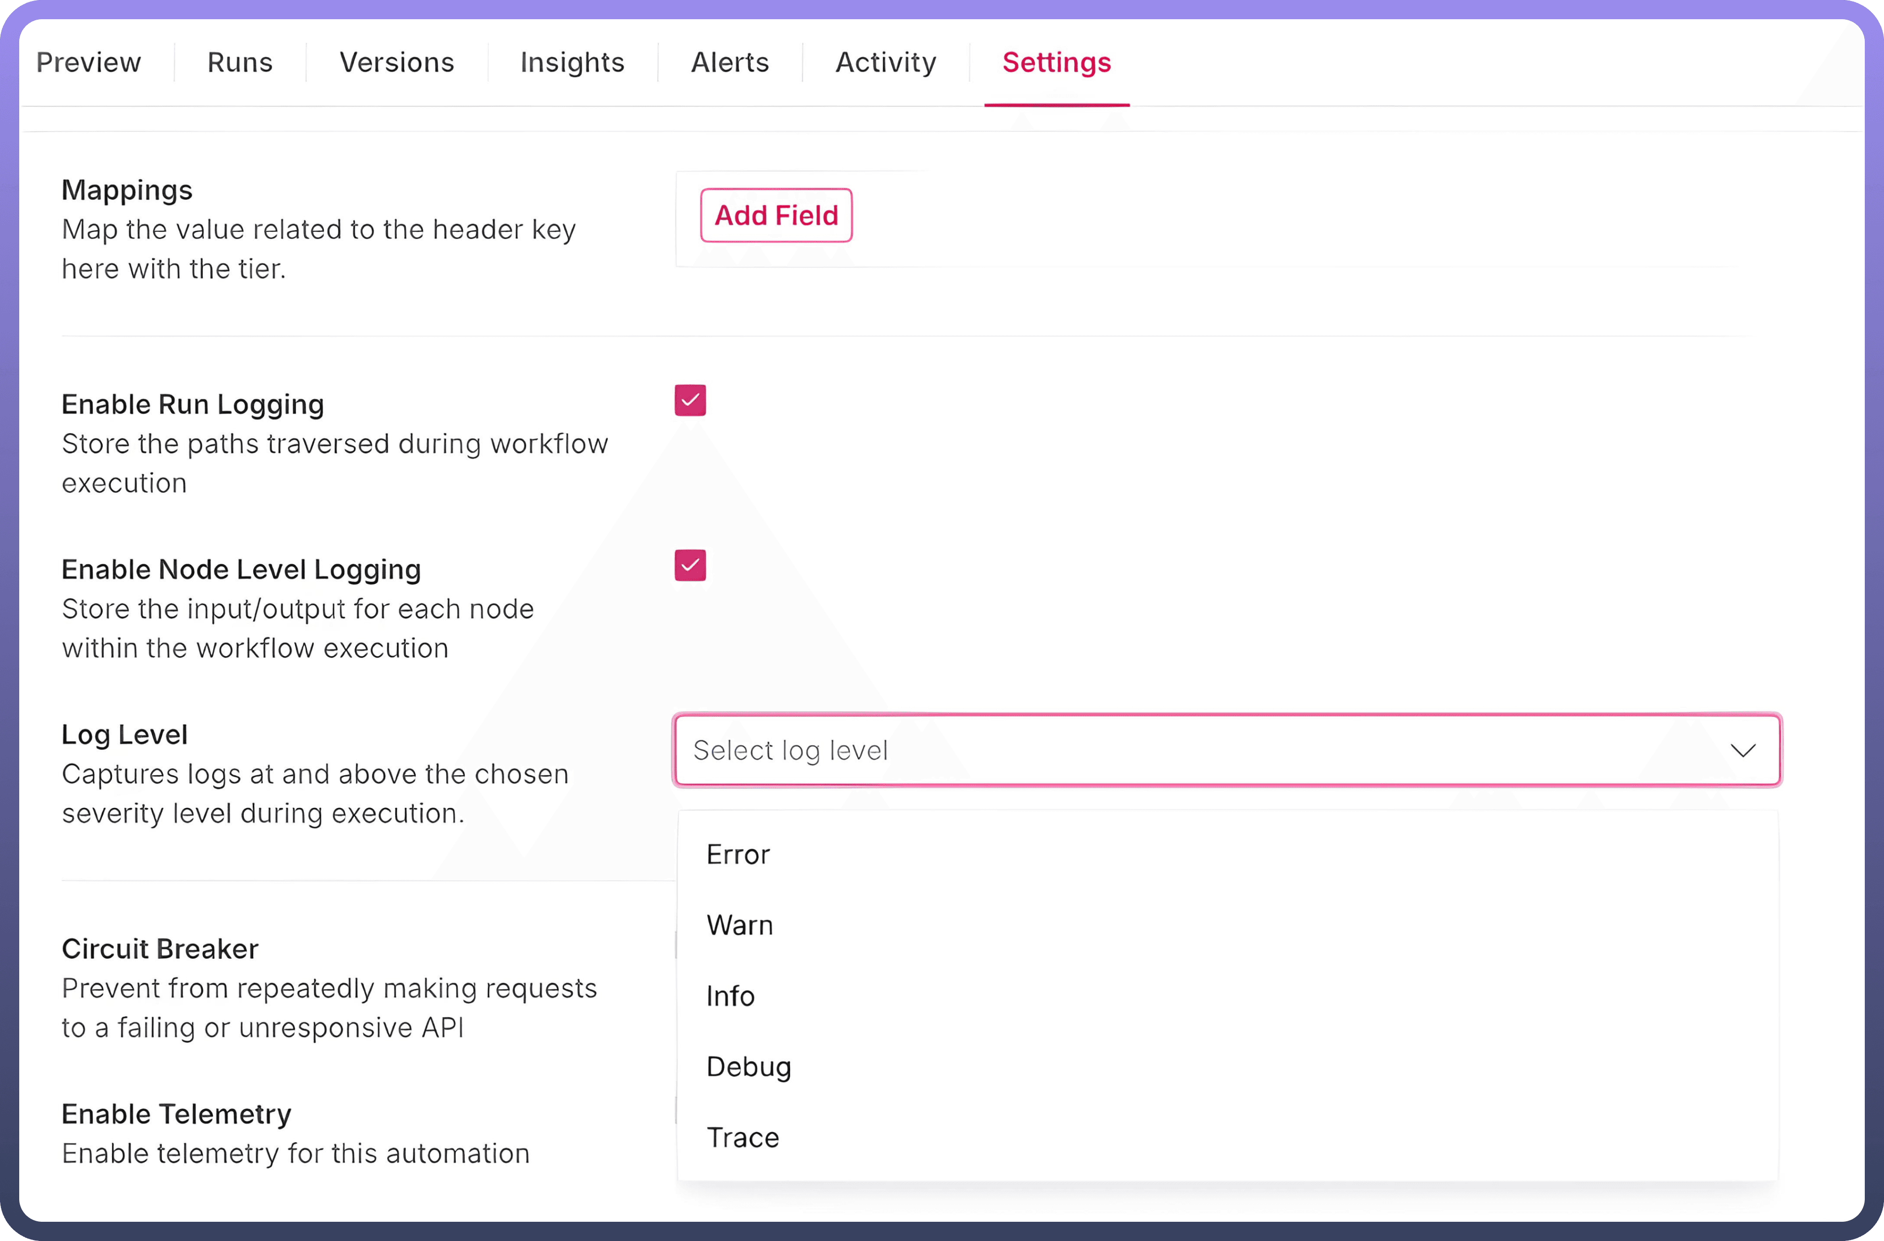
Task: Click the Select log level combo box
Action: tap(1188, 750)
